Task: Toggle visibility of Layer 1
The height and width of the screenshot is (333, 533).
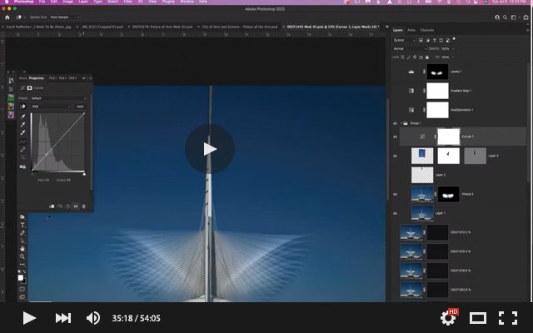Action: 395,213
